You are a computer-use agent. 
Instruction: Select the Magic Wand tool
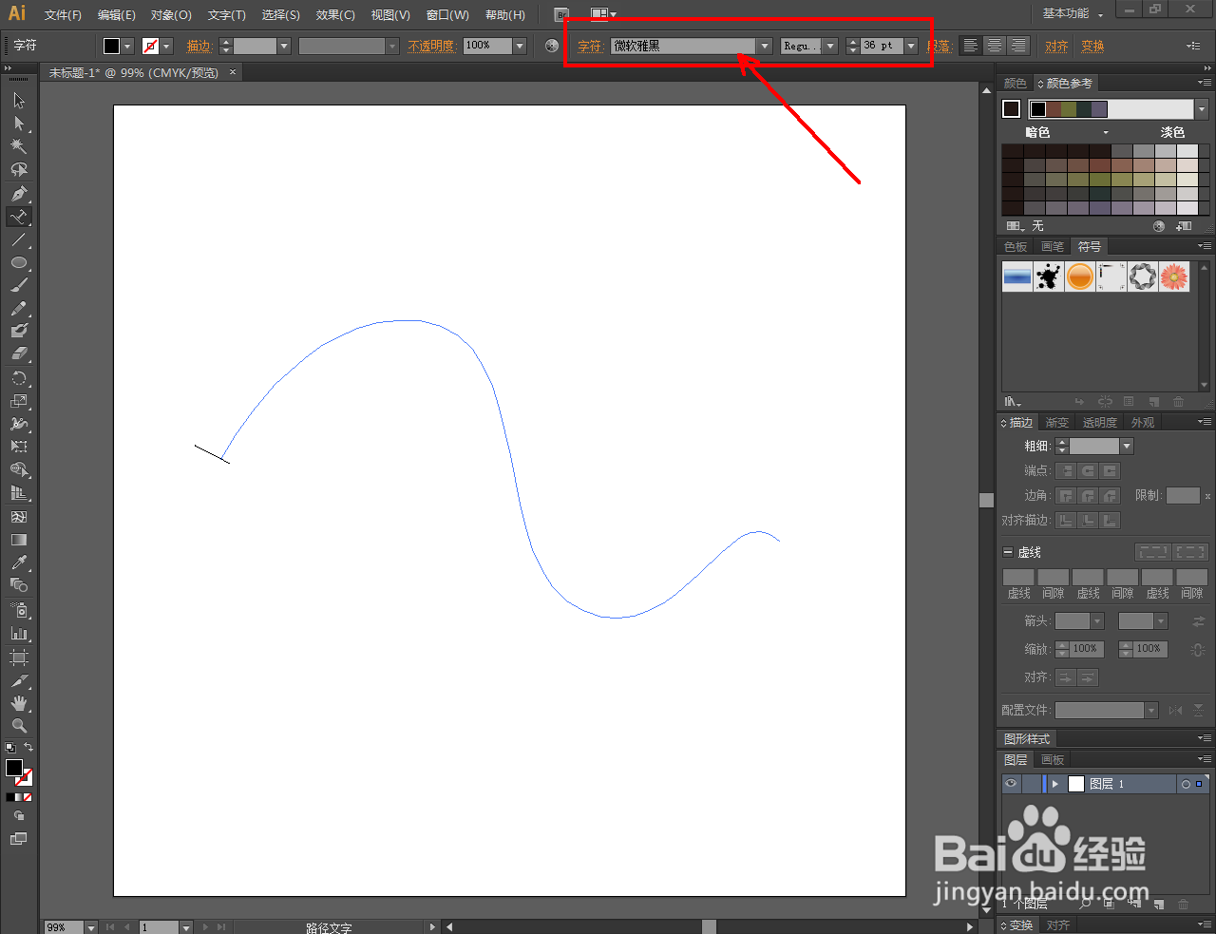tap(19, 146)
